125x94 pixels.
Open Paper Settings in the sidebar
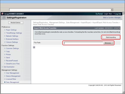coord(11,30)
